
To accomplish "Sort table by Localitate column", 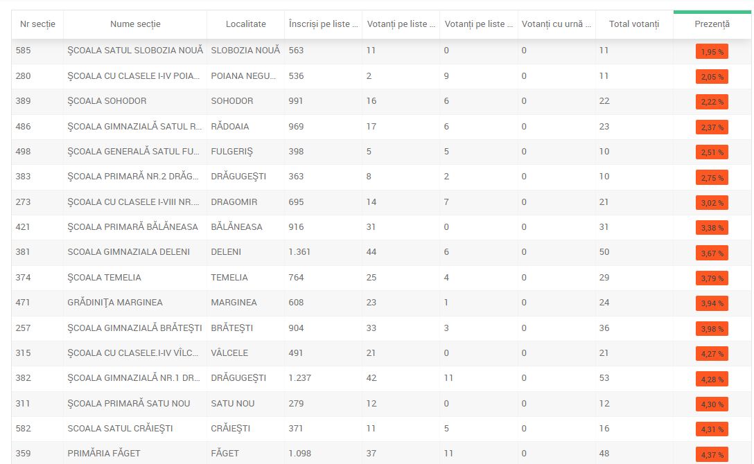I will pyautogui.click(x=245, y=24).
